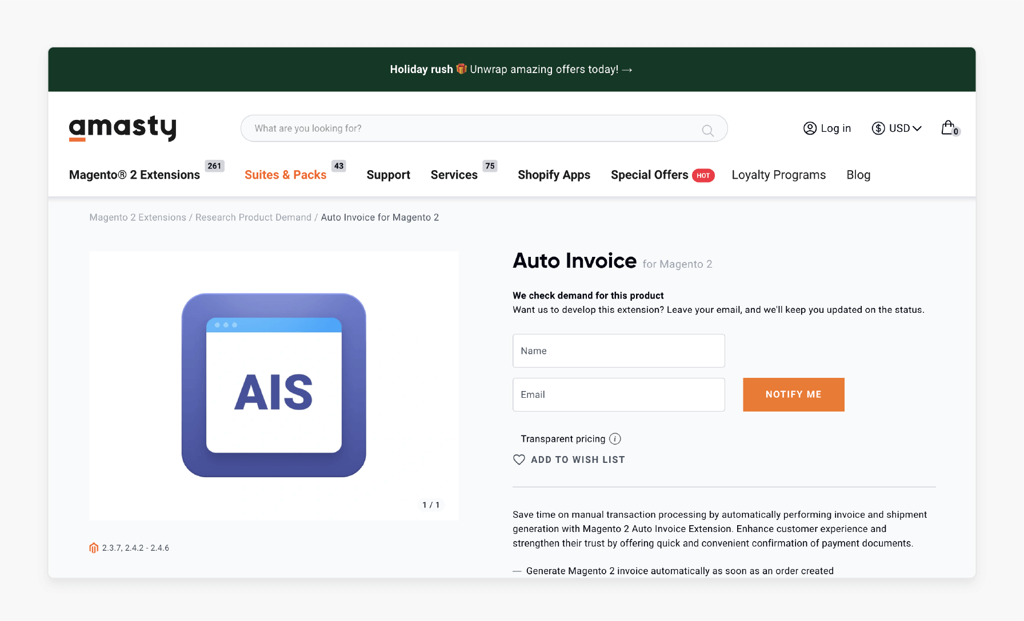This screenshot has width=1024, height=621.
Task: Open Loyalty Programs page
Action: pyautogui.click(x=779, y=175)
